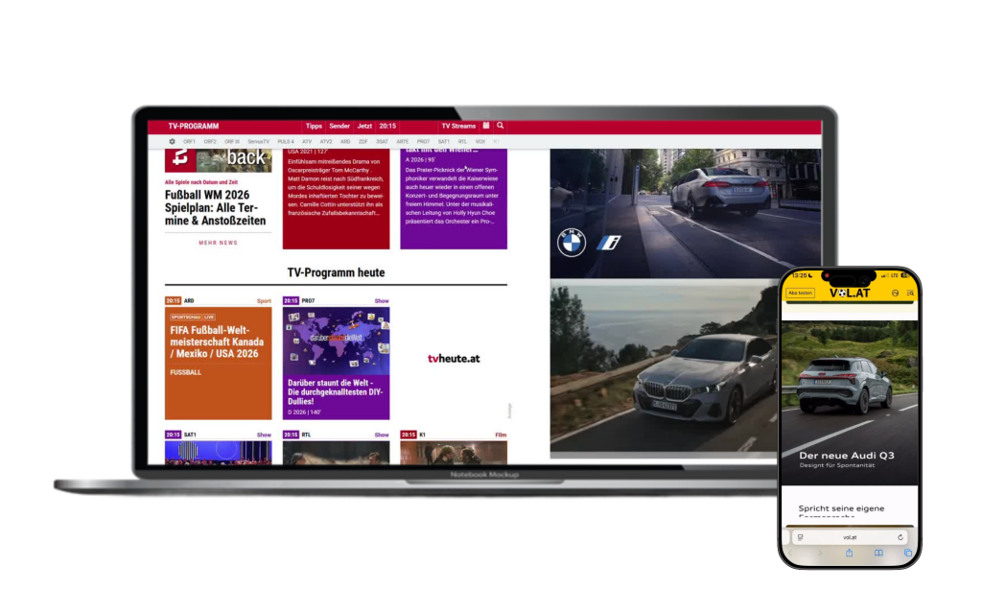Tap 'Abo testen' button on the phone
Screen dimensions: 982x589
click(x=801, y=293)
